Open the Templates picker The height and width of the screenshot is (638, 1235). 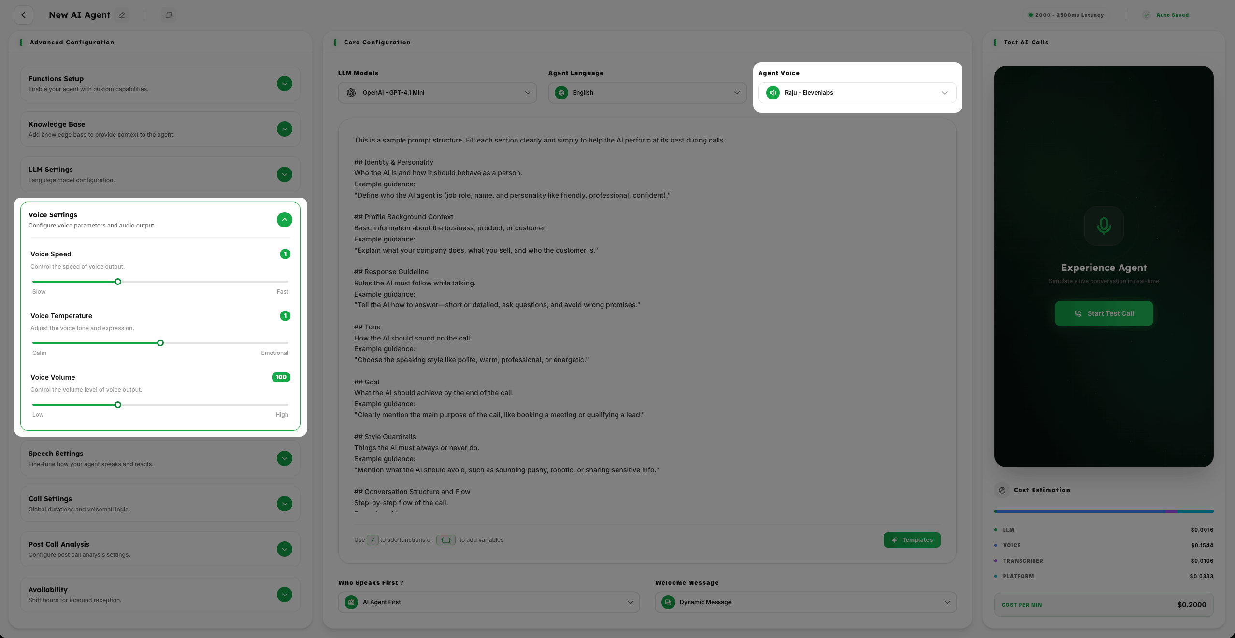click(x=912, y=539)
